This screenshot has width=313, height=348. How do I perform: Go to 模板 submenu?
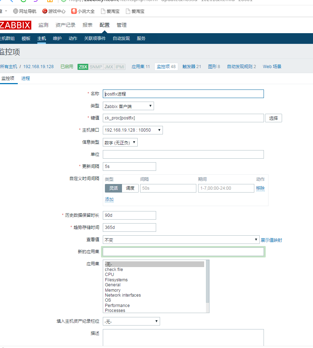tap(26, 39)
